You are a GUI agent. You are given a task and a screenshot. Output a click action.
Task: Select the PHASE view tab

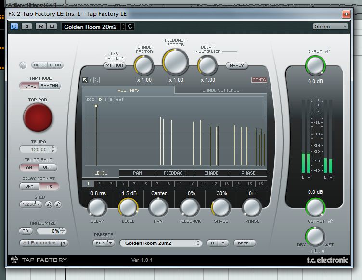point(248,173)
